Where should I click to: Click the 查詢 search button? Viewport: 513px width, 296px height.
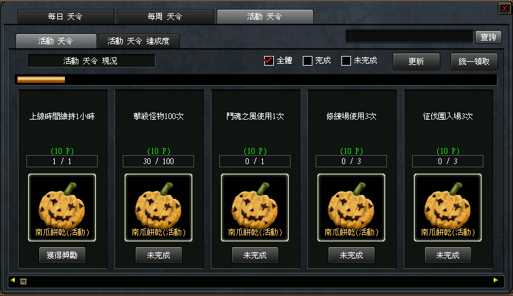[x=488, y=37]
